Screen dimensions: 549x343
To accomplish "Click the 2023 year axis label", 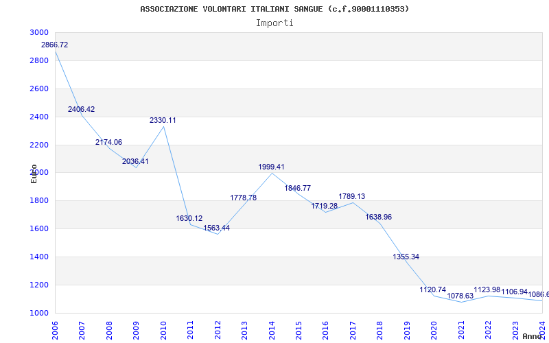I will pyautogui.click(x=515, y=330).
